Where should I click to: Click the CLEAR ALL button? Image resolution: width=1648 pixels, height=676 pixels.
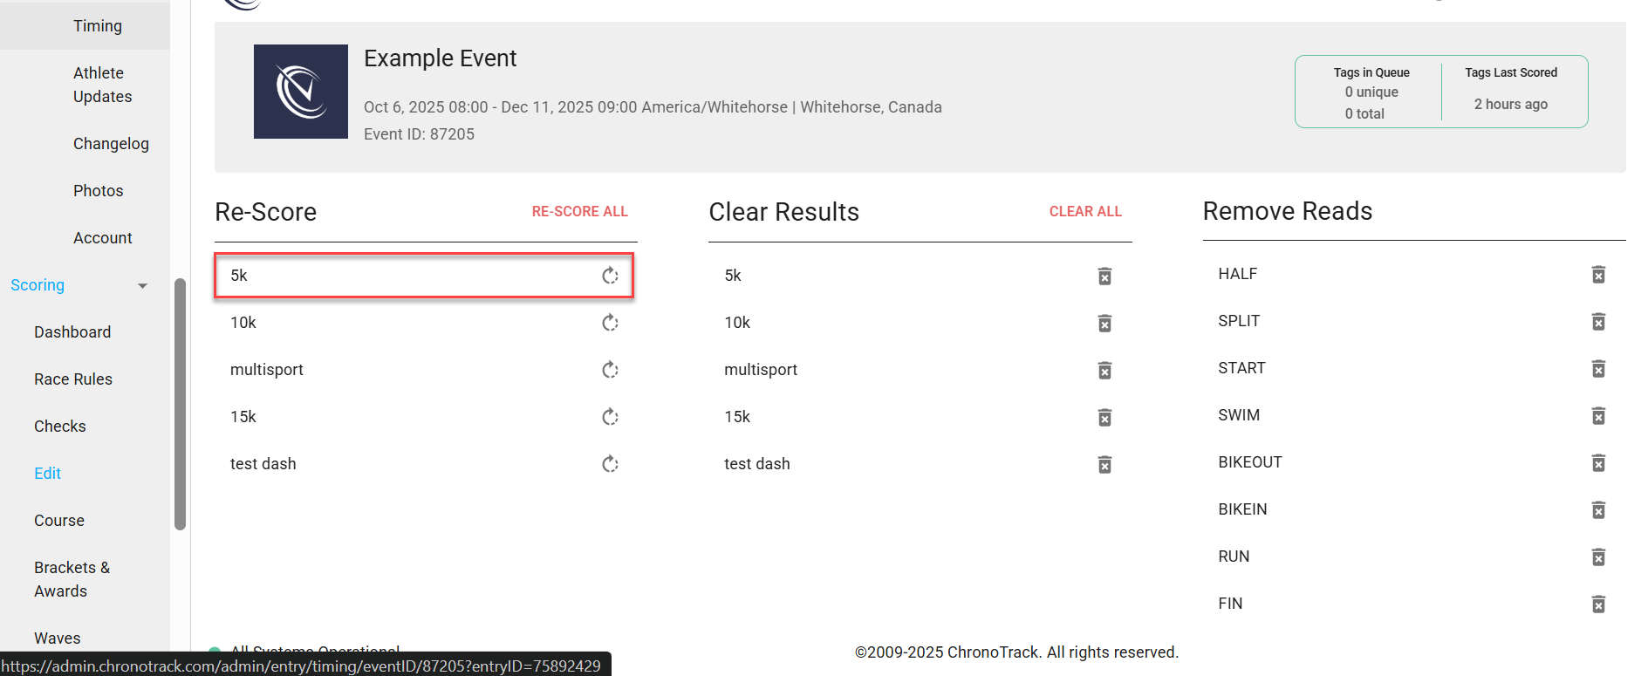(1085, 211)
